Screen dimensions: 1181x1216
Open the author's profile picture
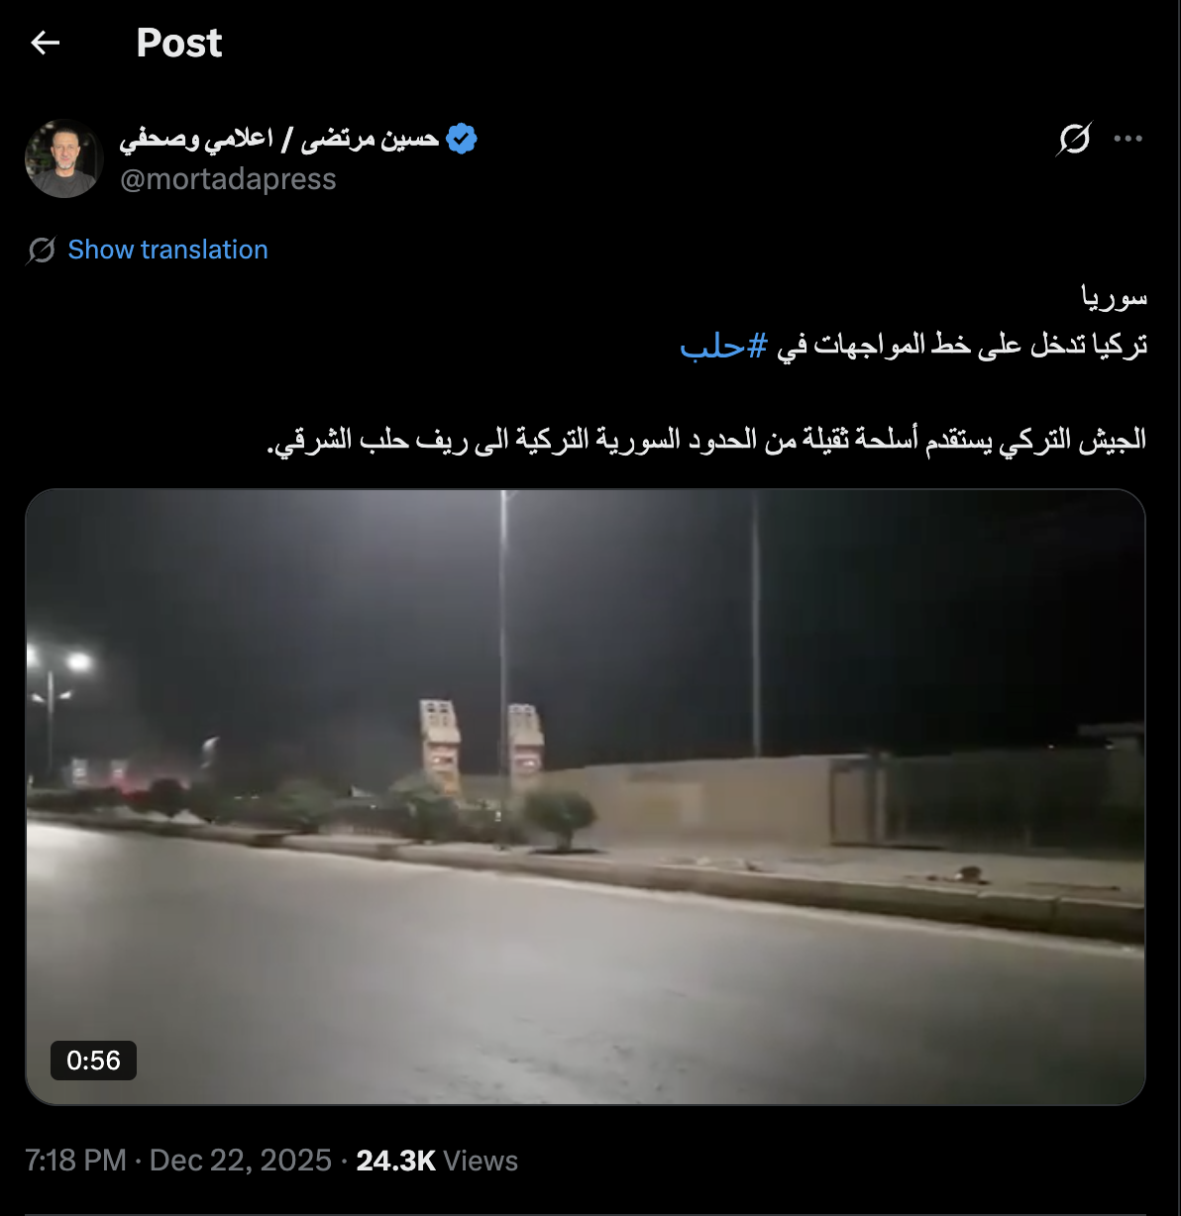[64, 158]
